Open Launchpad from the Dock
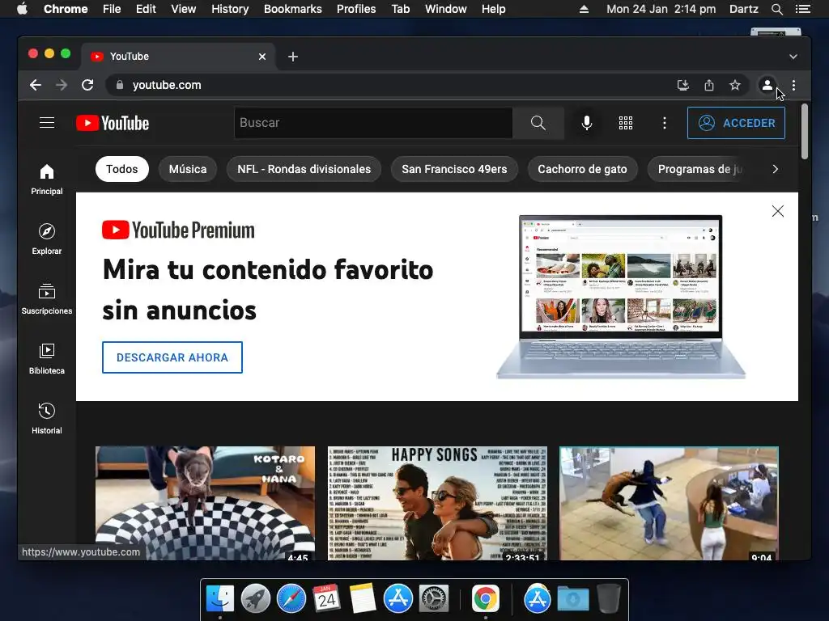This screenshot has width=829, height=621. (x=255, y=598)
